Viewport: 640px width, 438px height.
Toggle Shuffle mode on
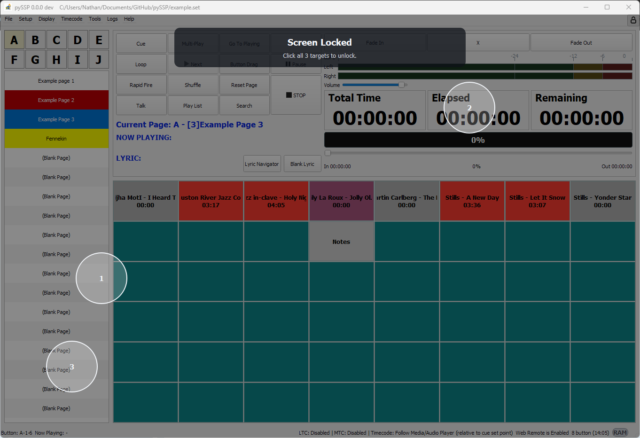coord(193,85)
